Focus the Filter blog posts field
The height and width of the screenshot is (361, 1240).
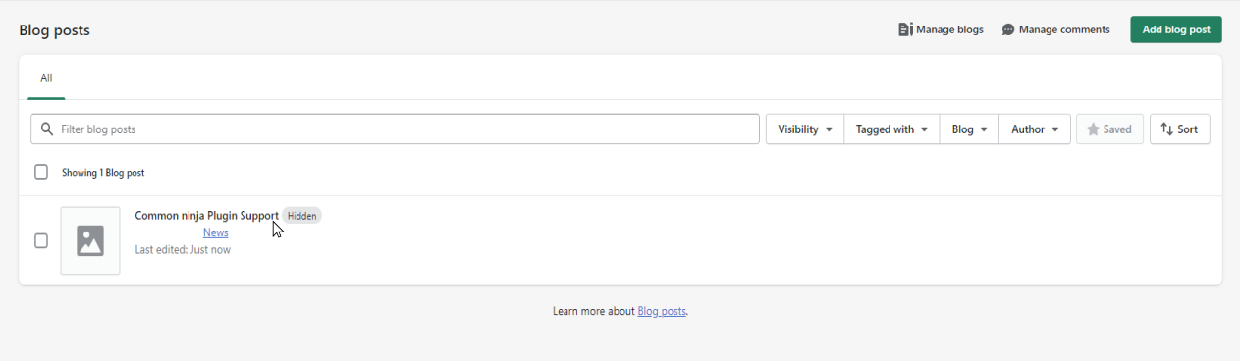click(395, 129)
